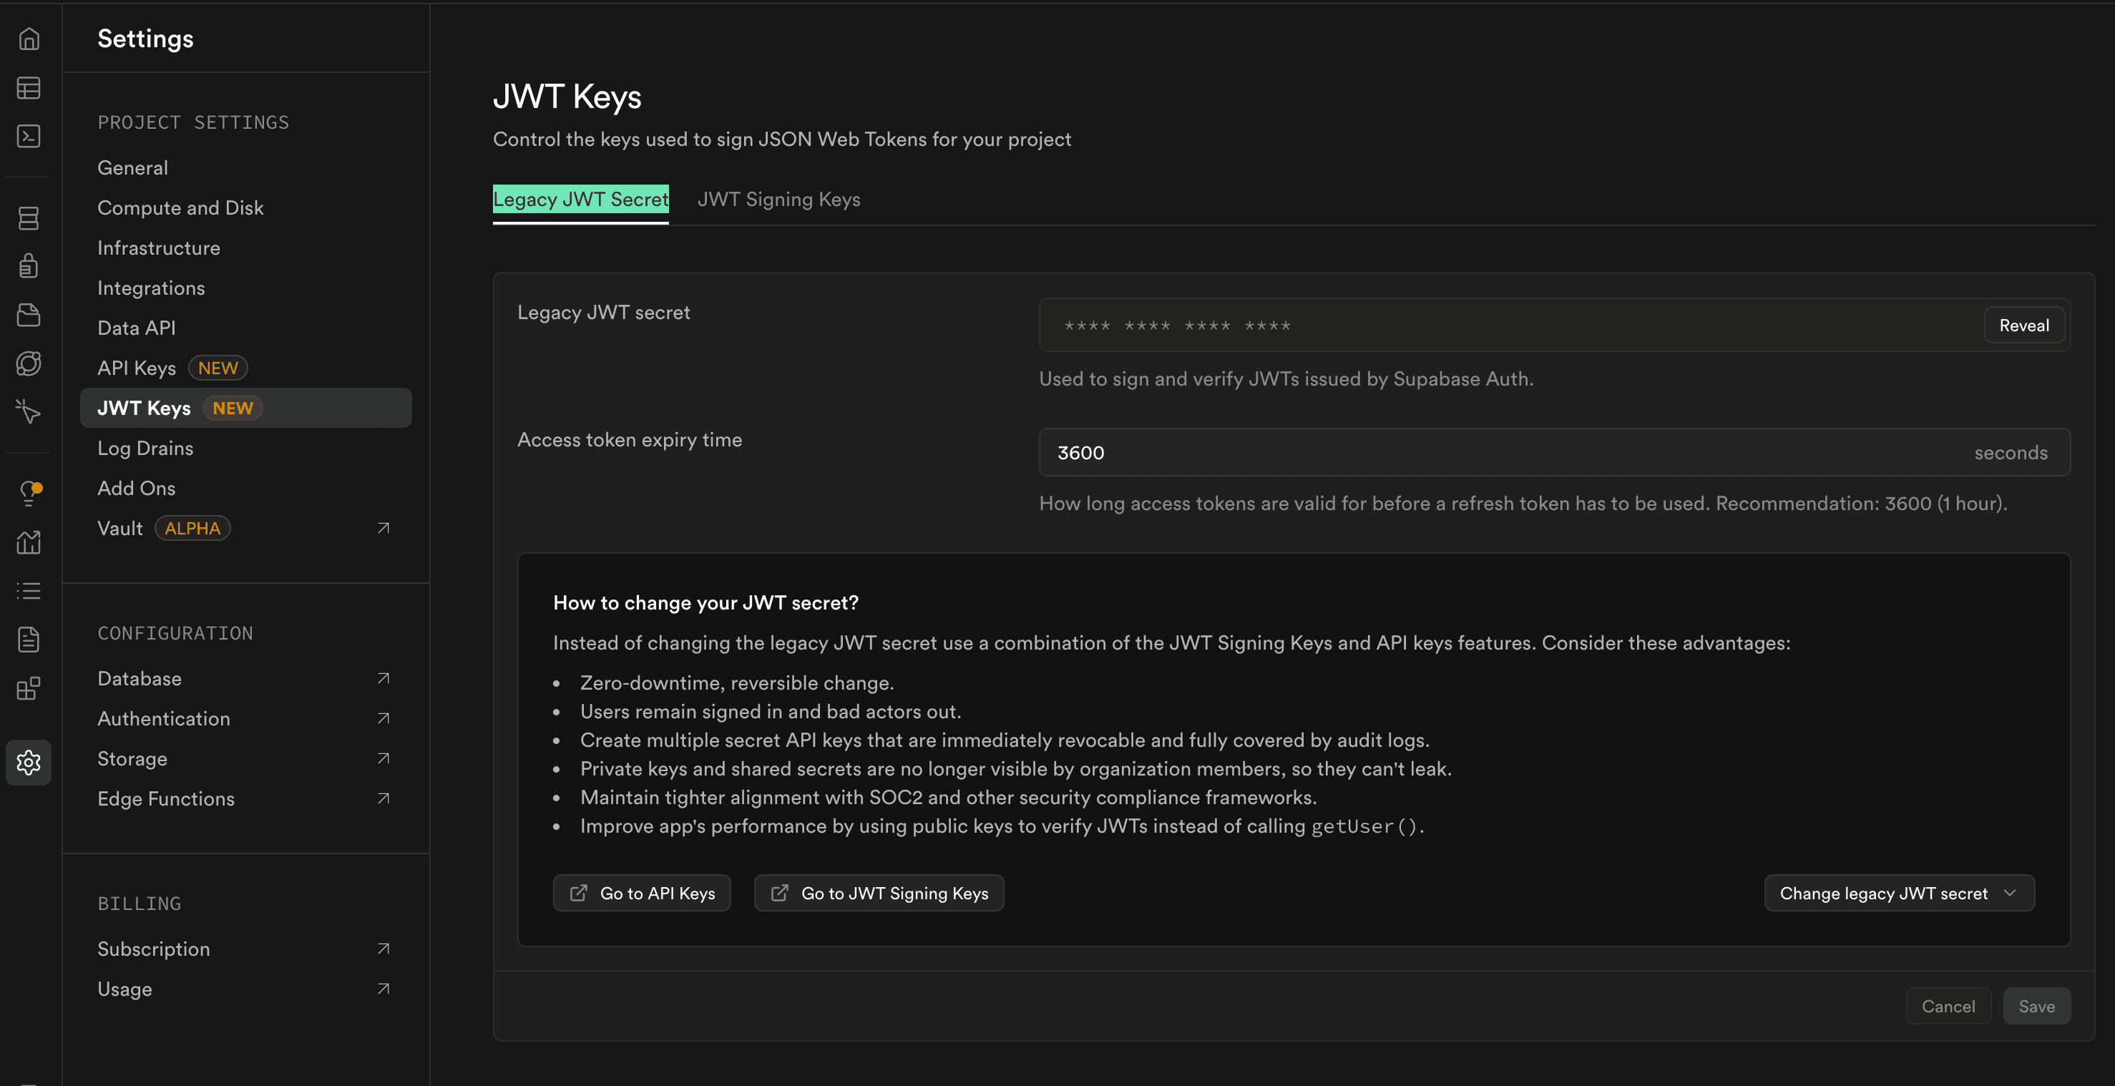Click Go to JWT Signing Keys button
Screen dimensions: 2115x1086
[879, 893]
